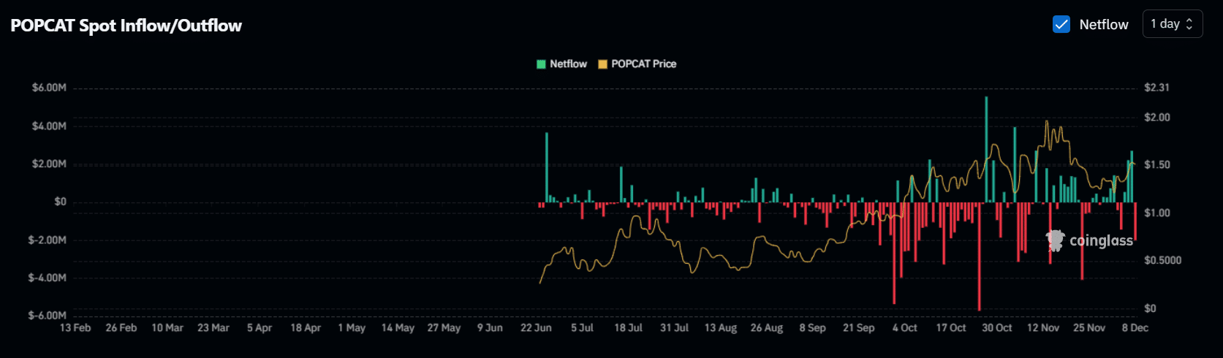Click the 4 Oct date label
This screenshot has height=358, width=1223.
(x=904, y=327)
